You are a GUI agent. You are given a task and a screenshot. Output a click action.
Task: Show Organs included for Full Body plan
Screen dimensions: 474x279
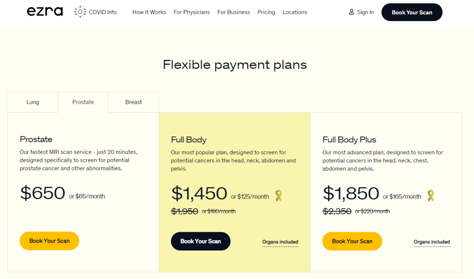coord(280,242)
